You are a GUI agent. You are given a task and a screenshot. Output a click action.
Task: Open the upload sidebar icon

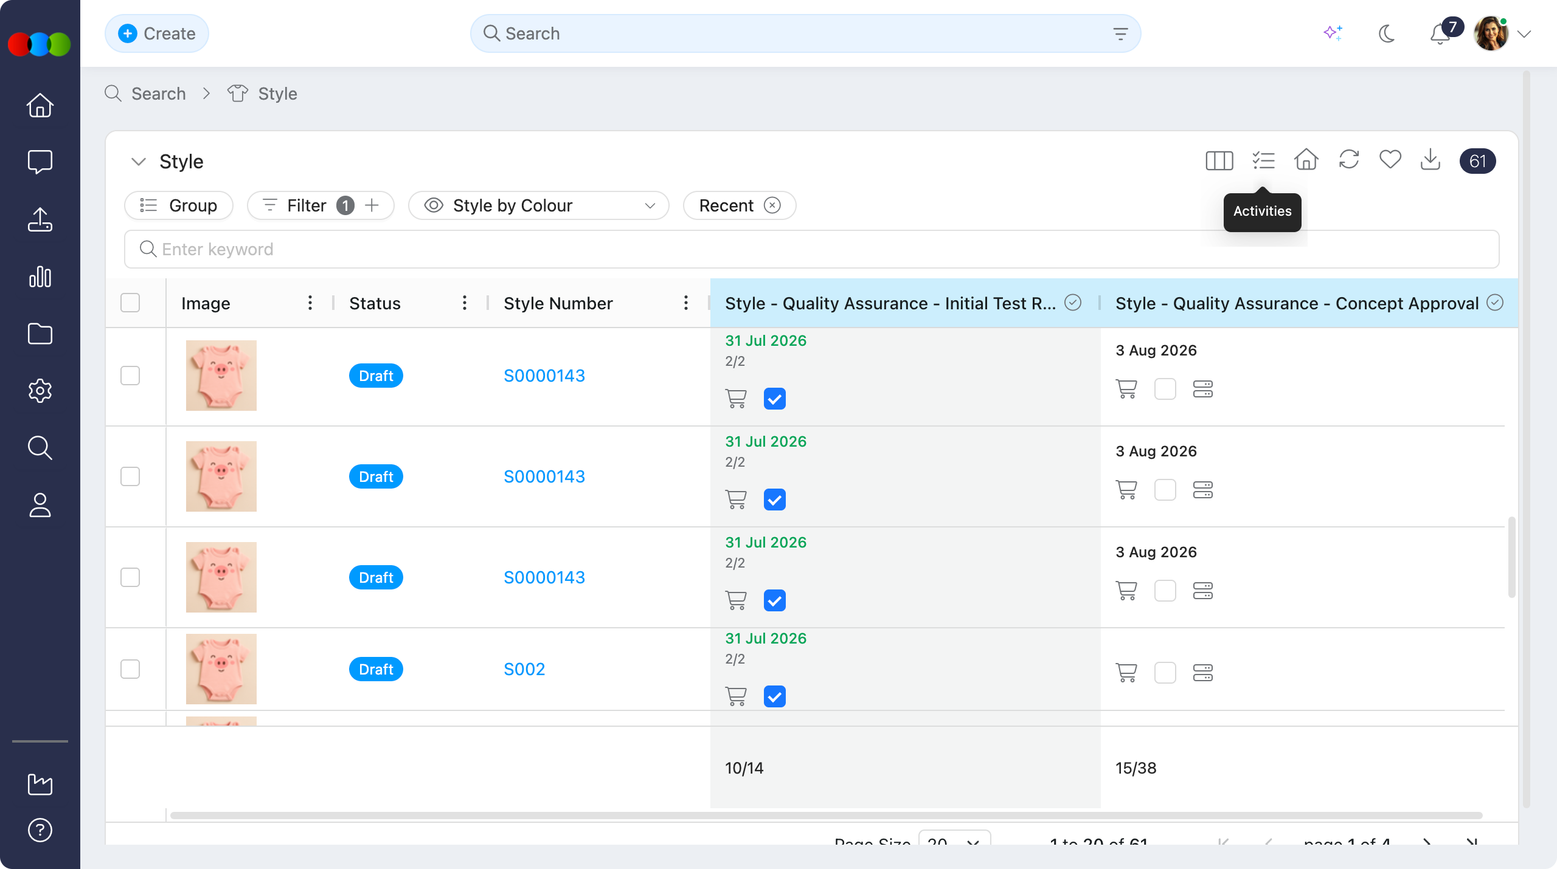tap(40, 219)
